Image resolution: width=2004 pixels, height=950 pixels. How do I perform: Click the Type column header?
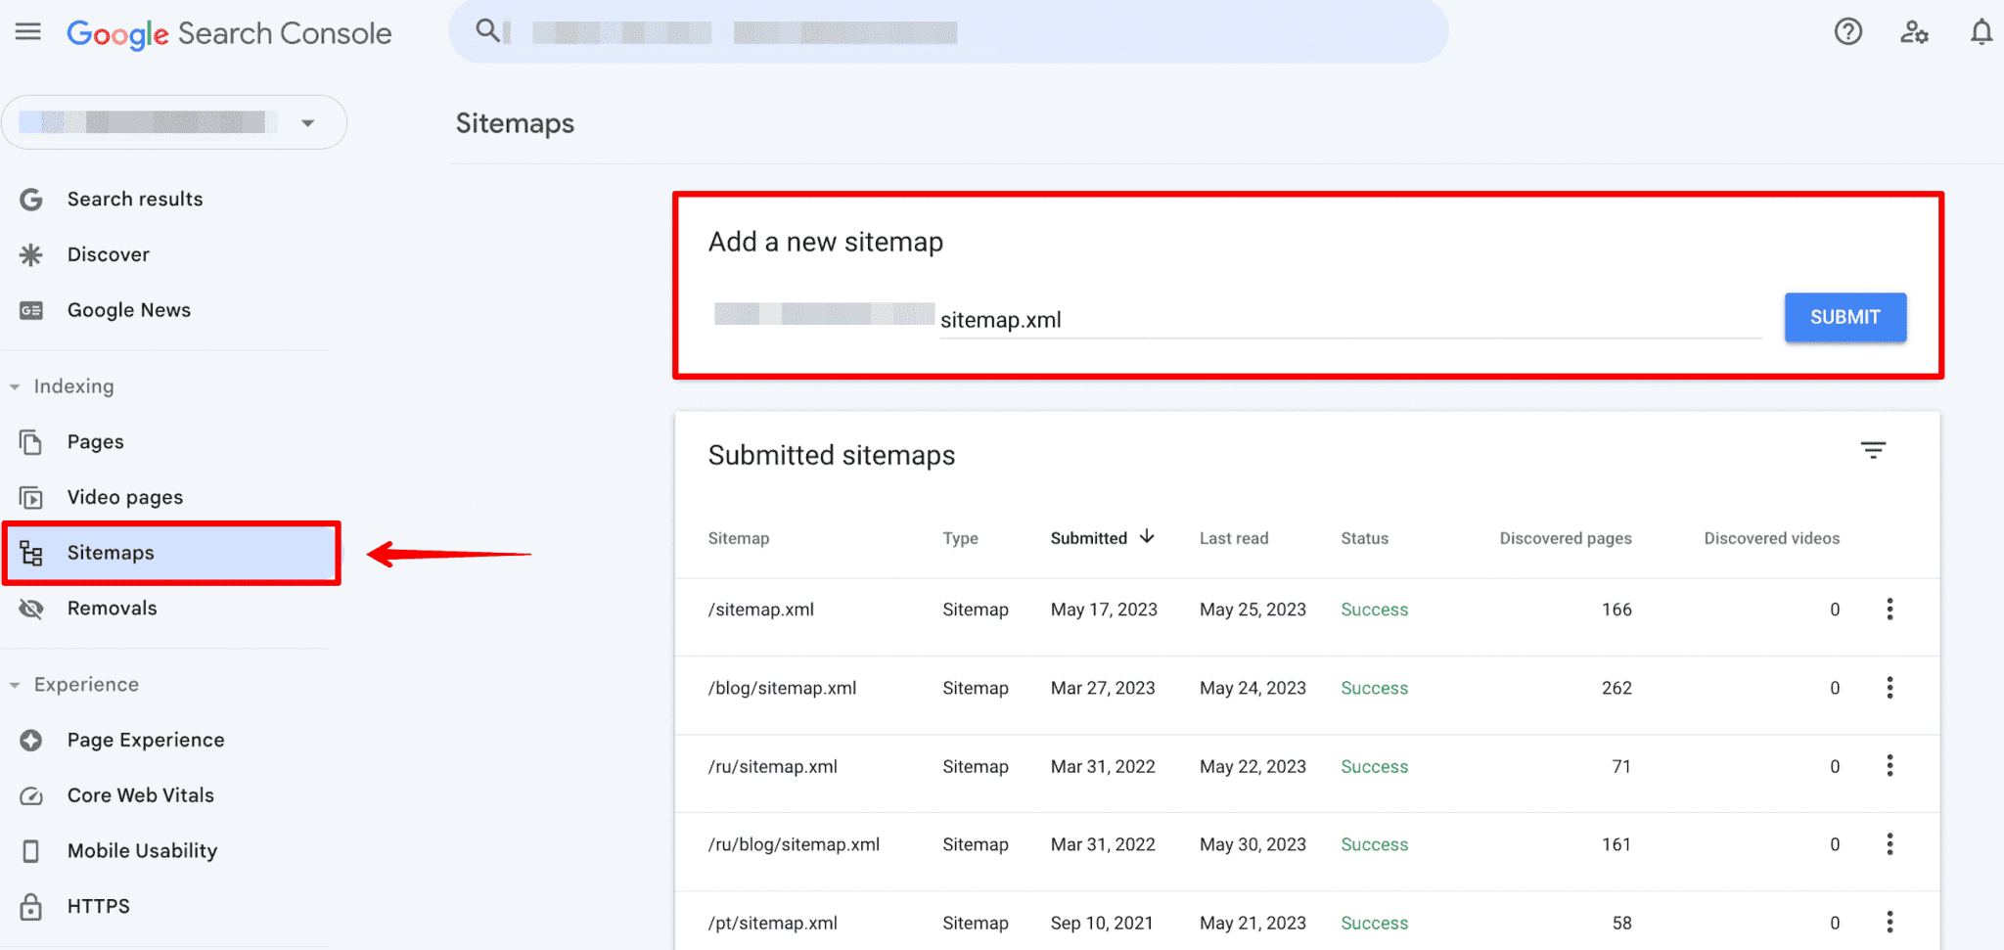pos(961,538)
